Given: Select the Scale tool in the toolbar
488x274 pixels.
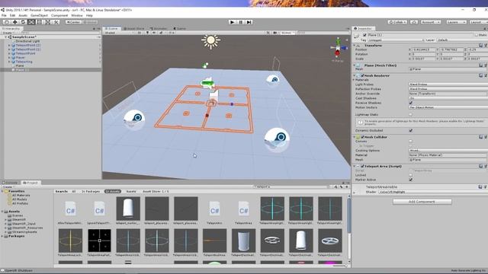Looking at the screenshot, I should (31, 22).
